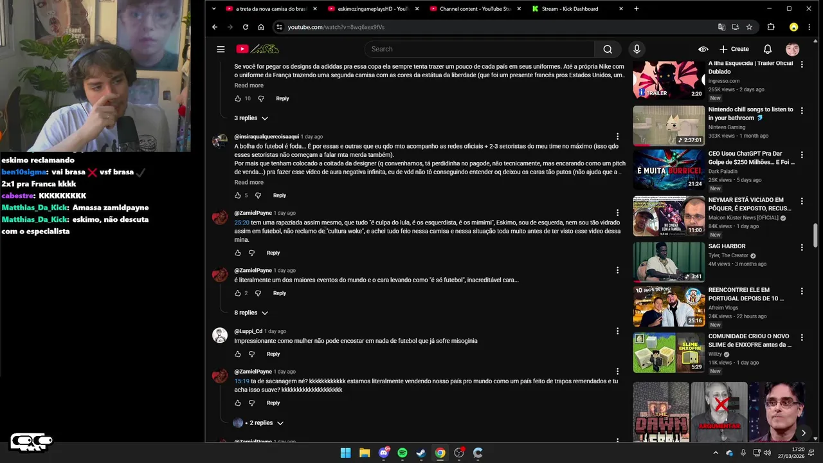This screenshot has height=463, width=823.
Task: Open Spotify from the taskbar
Action: tap(402, 453)
